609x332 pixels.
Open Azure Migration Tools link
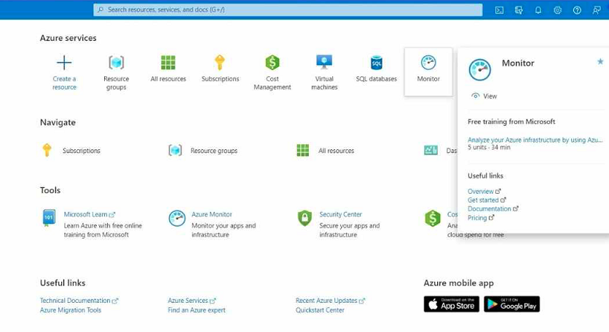coord(71,310)
